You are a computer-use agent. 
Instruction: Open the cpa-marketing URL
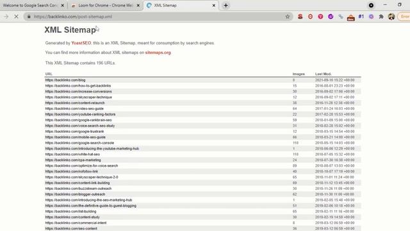click(x=73, y=160)
